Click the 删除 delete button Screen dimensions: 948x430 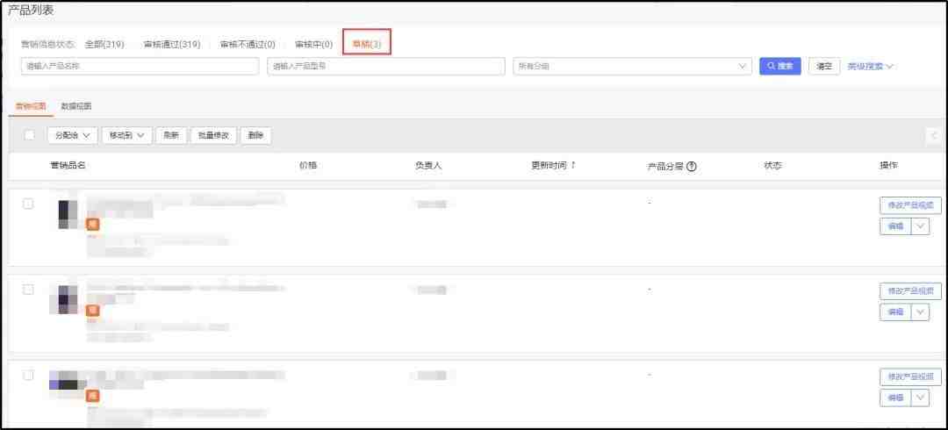point(256,135)
